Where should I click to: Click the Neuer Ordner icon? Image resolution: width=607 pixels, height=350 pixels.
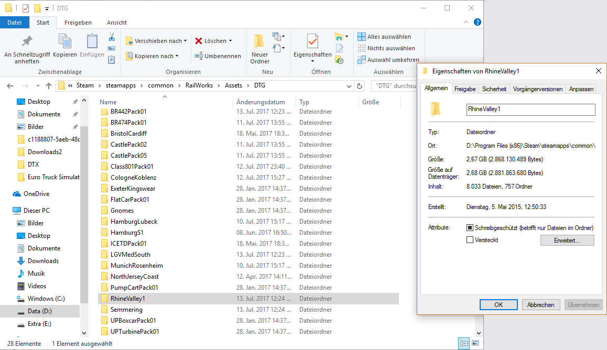point(259,41)
